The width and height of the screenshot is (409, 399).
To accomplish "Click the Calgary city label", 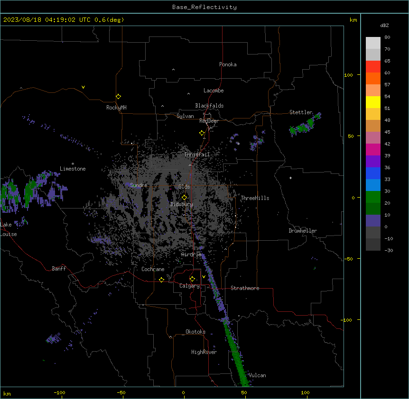I will tap(189, 286).
